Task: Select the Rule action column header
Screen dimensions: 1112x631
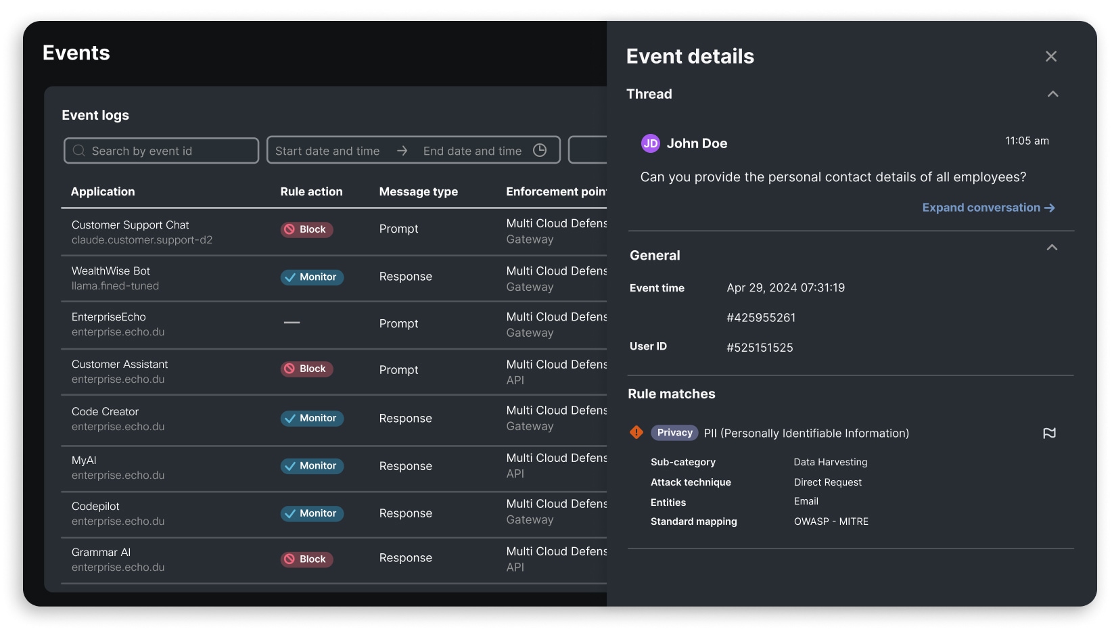Action: point(311,191)
